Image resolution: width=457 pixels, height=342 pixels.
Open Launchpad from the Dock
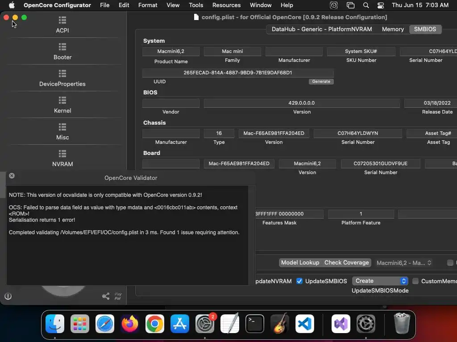80,324
